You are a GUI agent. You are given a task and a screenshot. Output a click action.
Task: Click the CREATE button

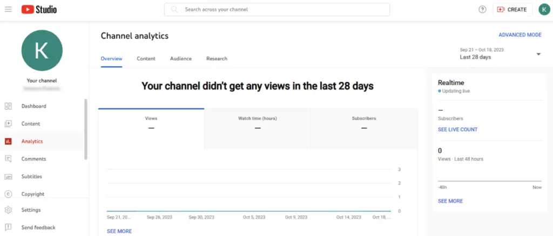512,10
